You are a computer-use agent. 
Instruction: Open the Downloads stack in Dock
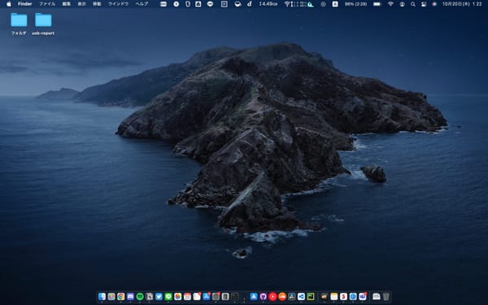(377, 297)
